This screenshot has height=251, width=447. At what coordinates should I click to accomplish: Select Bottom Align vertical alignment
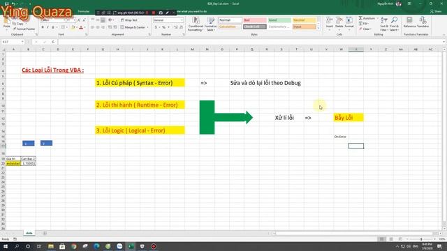[x=103, y=20]
